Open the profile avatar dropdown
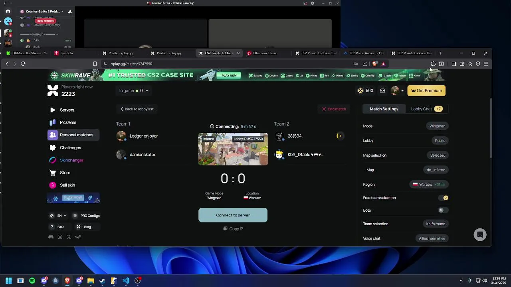This screenshot has height=287, width=511. tap(397, 90)
